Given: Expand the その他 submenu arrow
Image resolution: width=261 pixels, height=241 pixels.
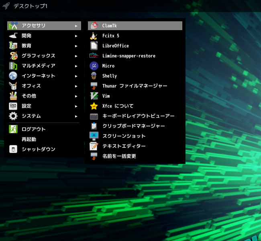Looking at the screenshot, I should click(76, 96).
